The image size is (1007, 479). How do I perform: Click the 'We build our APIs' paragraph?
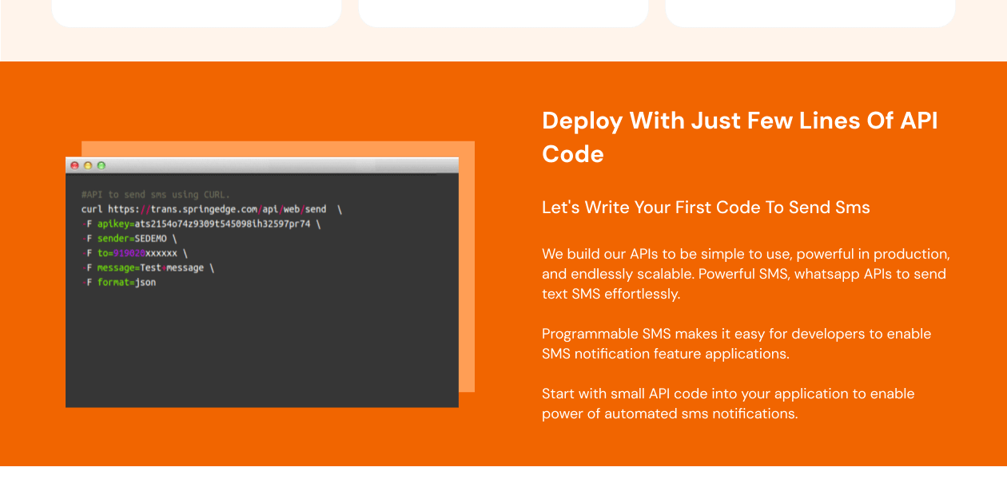(745, 274)
